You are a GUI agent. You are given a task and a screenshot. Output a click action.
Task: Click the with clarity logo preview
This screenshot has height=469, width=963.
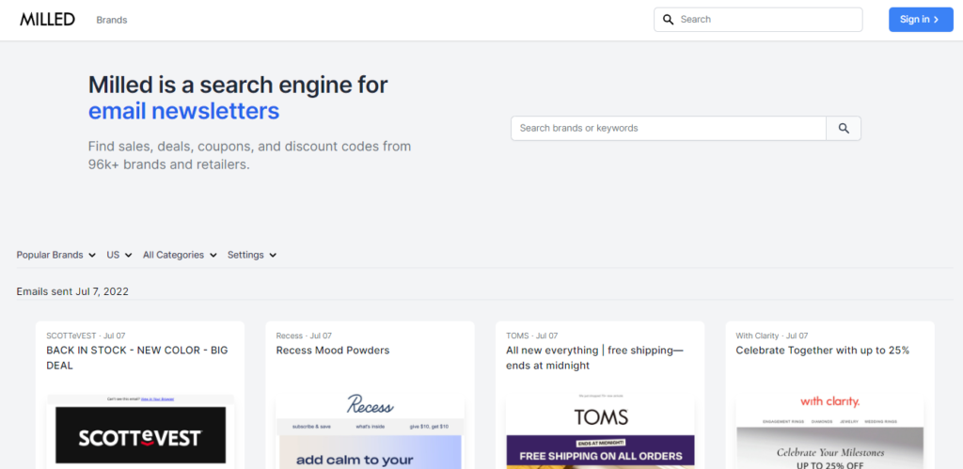829,402
